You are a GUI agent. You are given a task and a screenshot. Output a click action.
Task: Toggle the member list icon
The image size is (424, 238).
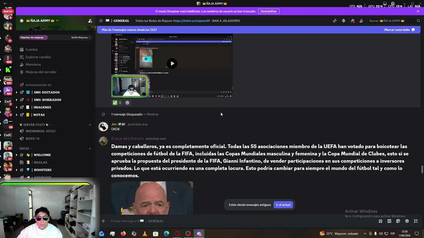[x=361, y=20]
